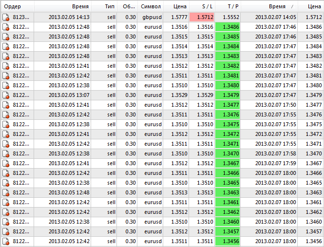324x247 pixels.
Task: Click order icon of row with T/P 1.3466
Action: point(6,173)
